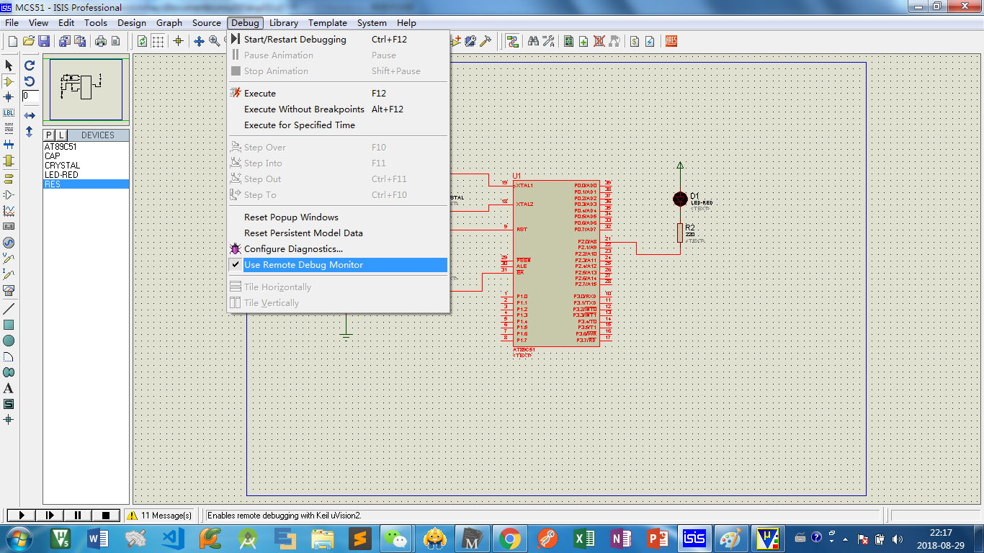Image resolution: width=984 pixels, height=553 pixels.
Task: Click the Design Explorer toolbar icon
Action: [568, 41]
